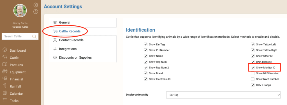
Task: Click the Account Settings page title
Action: tap(63, 7)
